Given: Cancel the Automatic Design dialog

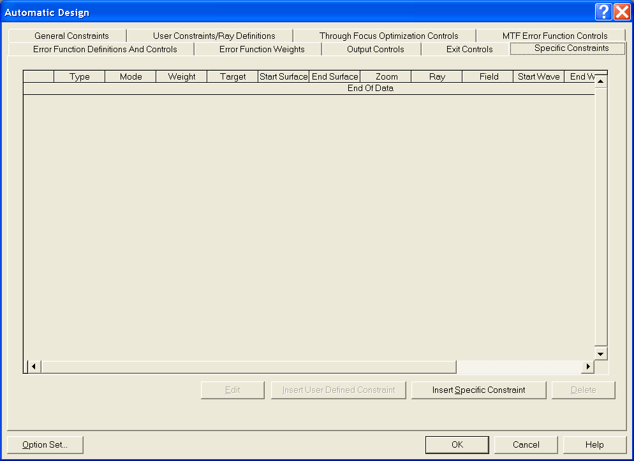Looking at the screenshot, I should pyautogui.click(x=526, y=444).
